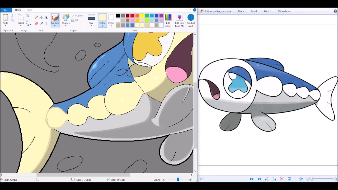The image size is (338, 190).
Task: Zoom out with minus in photo viewer
Action: click(x=308, y=179)
